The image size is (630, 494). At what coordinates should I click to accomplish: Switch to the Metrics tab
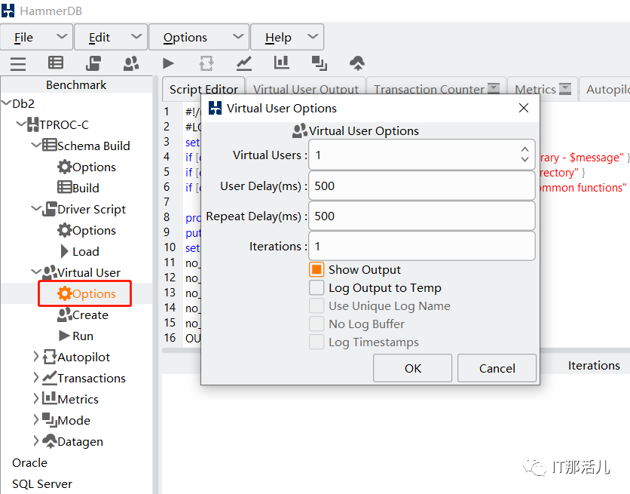543,89
